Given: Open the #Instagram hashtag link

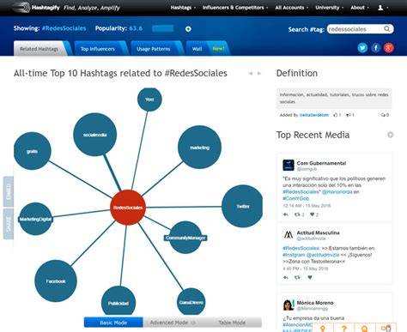Looking at the screenshot, I should tap(294, 255).
